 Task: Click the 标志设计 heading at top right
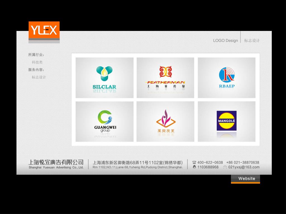252,40
